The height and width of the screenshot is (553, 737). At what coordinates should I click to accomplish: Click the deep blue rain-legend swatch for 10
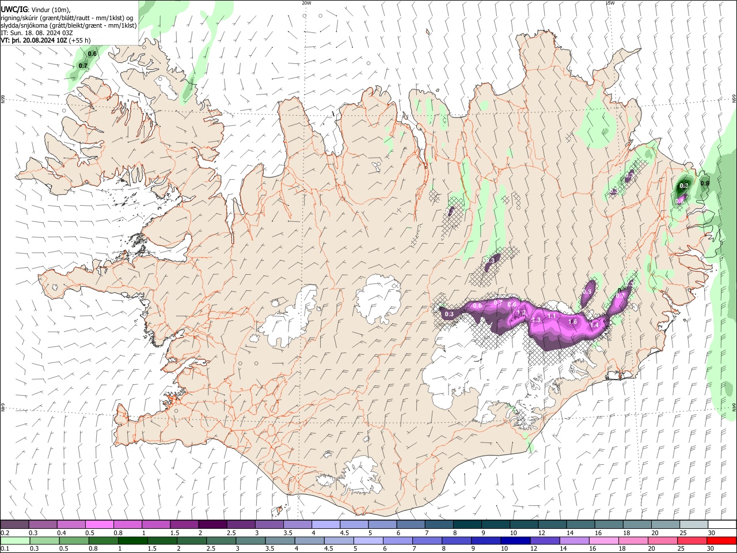(515, 540)
